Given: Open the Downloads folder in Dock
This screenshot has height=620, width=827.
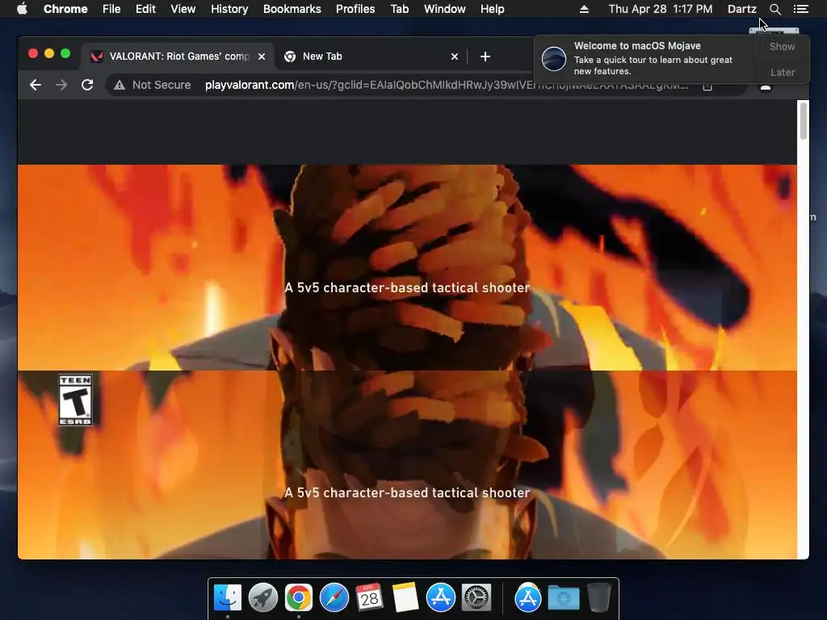Looking at the screenshot, I should (563, 598).
